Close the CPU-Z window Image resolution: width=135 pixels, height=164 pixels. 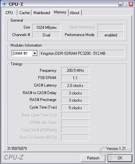tap(131, 4)
